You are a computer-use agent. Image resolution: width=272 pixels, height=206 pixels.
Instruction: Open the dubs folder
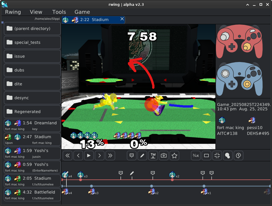(32, 70)
